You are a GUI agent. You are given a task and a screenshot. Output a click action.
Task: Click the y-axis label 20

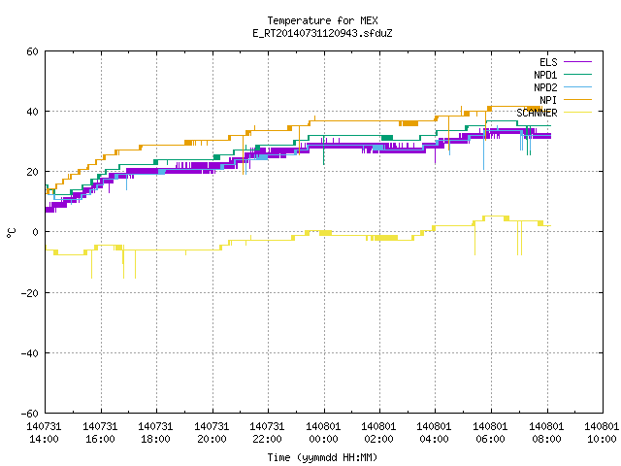(32, 172)
